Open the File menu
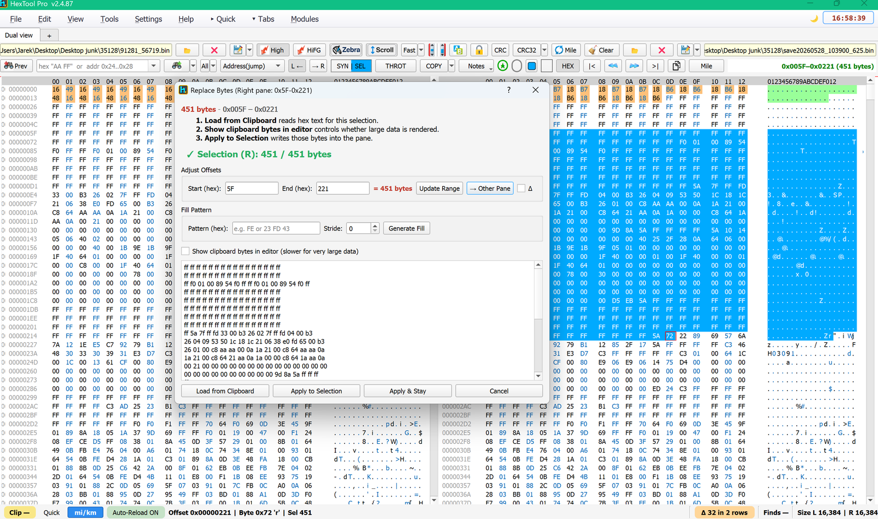 [x=16, y=19]
